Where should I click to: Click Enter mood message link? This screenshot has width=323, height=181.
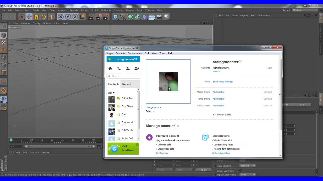223,82
